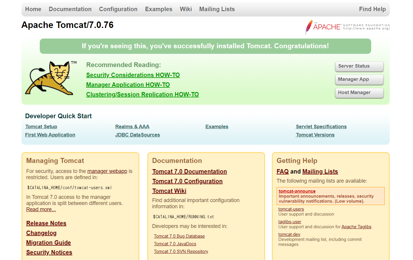Image resolution: width=413 pixels, height=260 pixels.
Task: Click the Getting Help heading
Action: [297, 161]
